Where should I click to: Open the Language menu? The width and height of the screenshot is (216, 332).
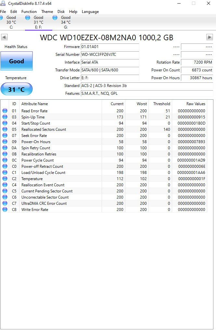(90, 12)
